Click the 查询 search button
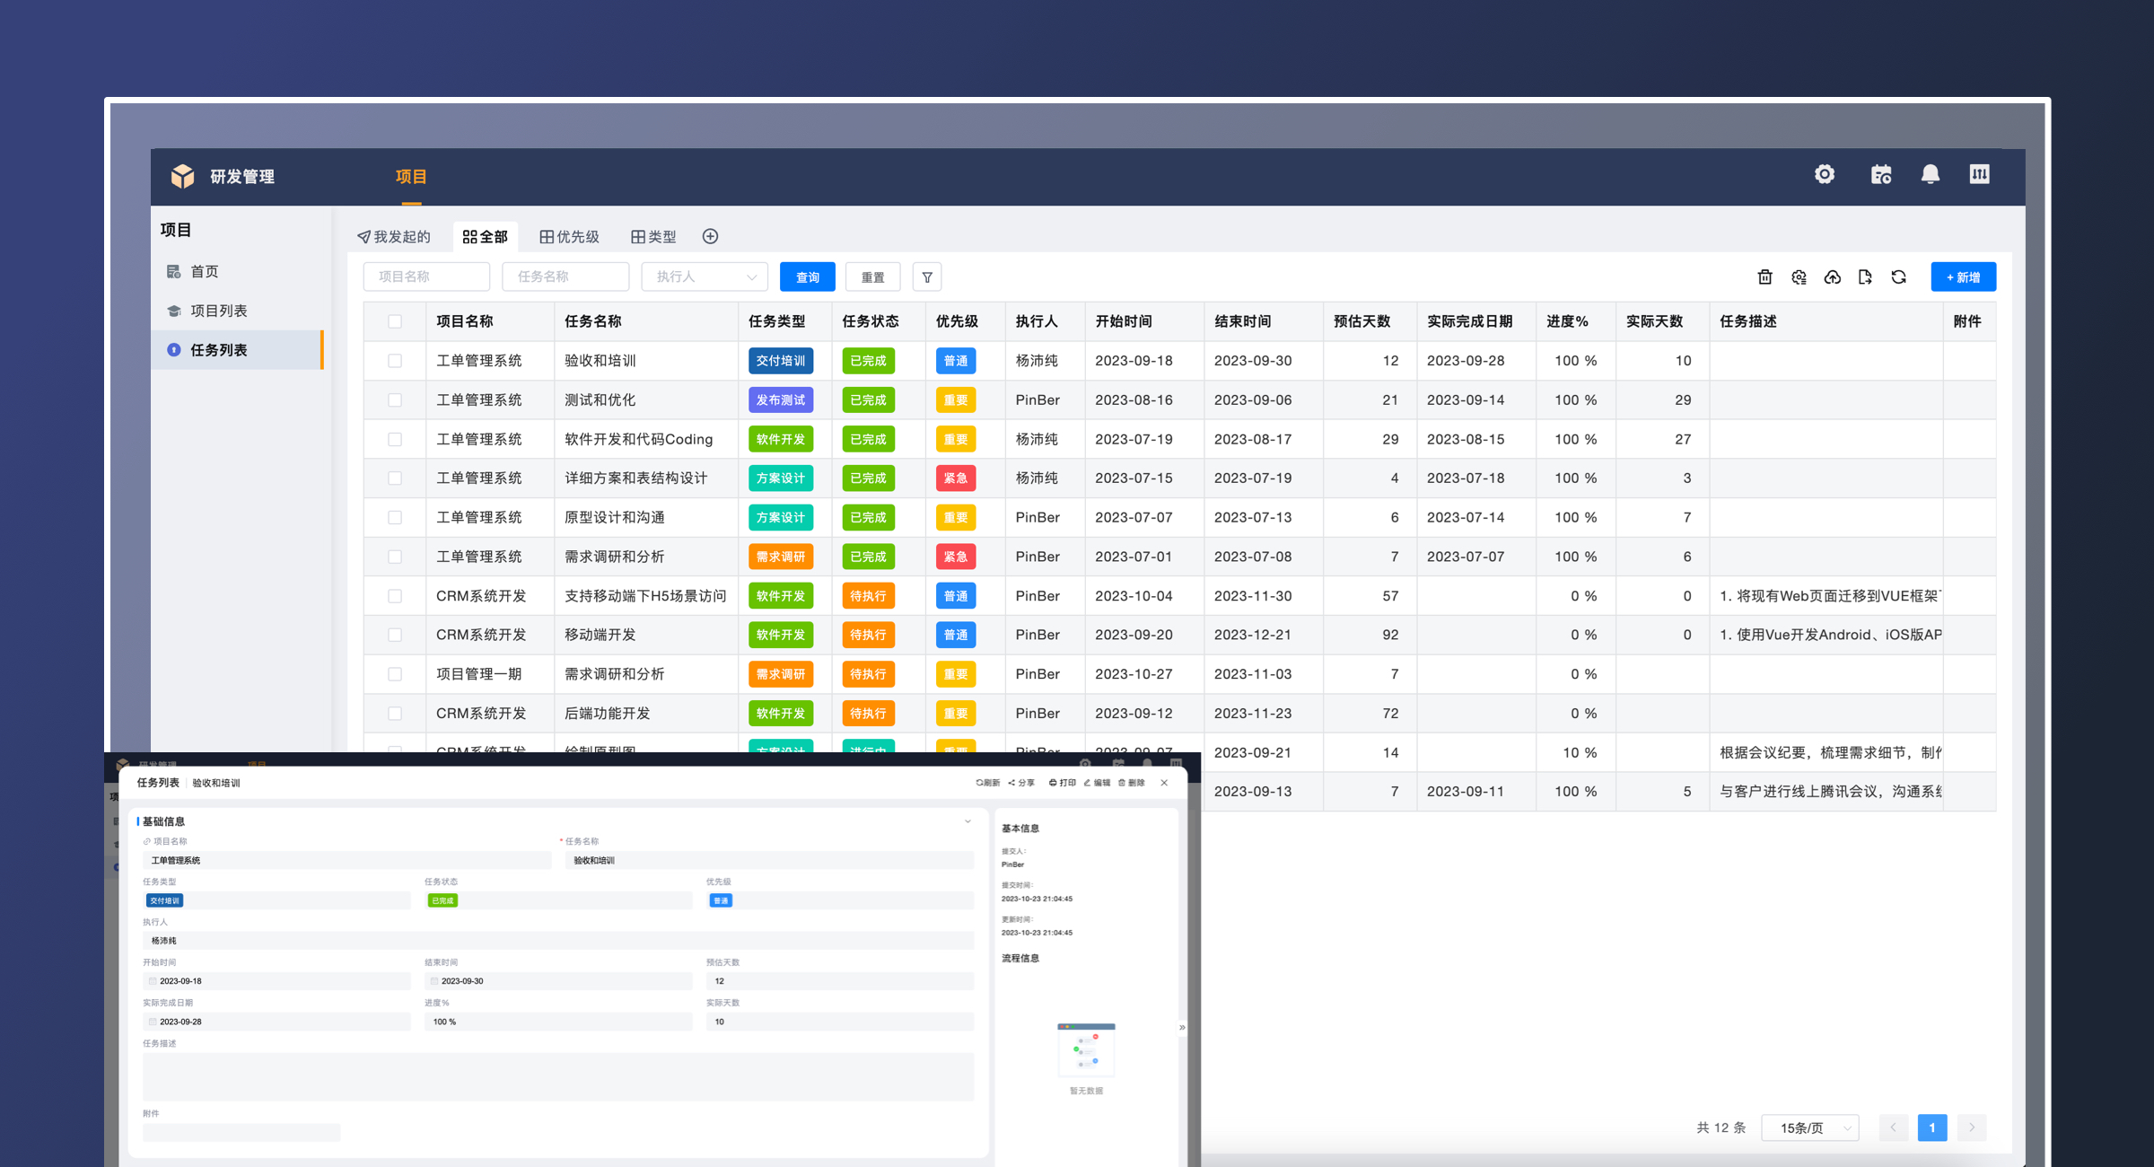Screen dimensions: 2154x1167 [x=807, y=277]
